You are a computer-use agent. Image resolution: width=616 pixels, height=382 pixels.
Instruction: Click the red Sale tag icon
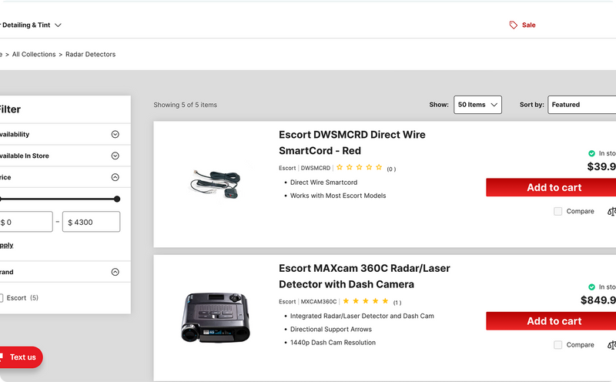[514, 25]
